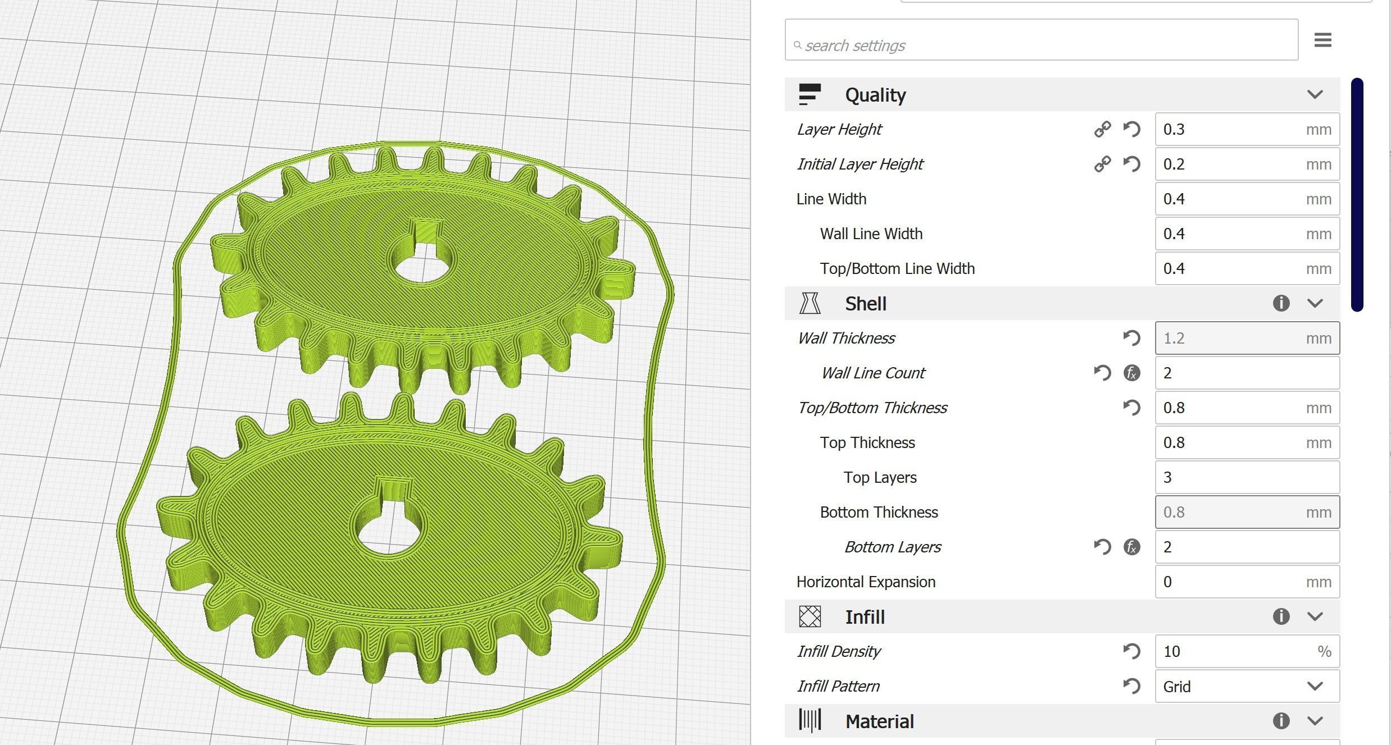Image resolution: width=1391 pixels, height=745 pixels.
Task: Edit the Bottom Layers field
Action: point(1247,547)
